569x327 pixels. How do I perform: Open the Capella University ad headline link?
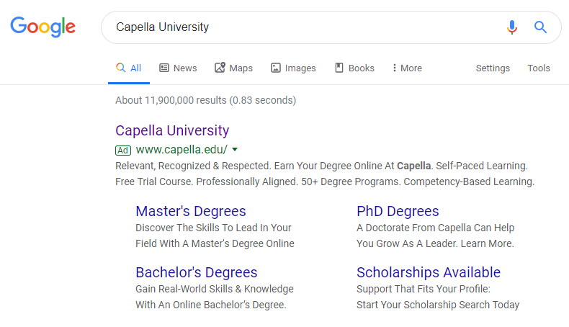click(172, 130)
